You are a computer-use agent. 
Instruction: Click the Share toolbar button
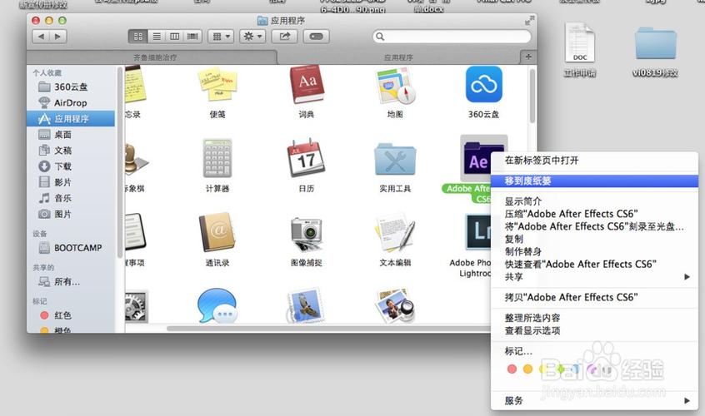point(285,37)
